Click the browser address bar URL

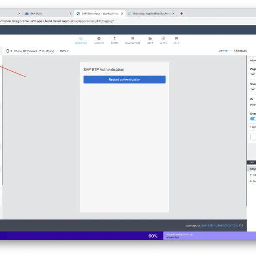click(57, 21)
